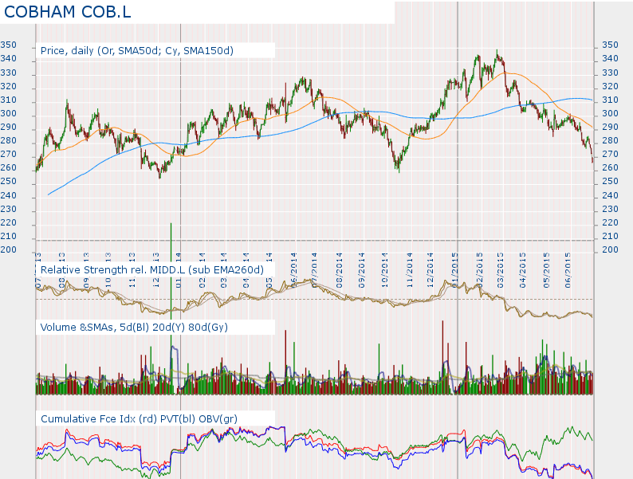Click the 250 value on the left price axis
Screen dimensions: 633x479
[9, 181]
